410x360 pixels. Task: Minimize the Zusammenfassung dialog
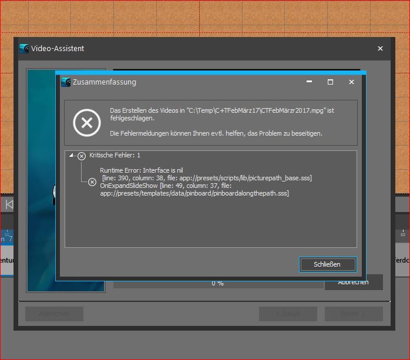click(x=309, y=82)
